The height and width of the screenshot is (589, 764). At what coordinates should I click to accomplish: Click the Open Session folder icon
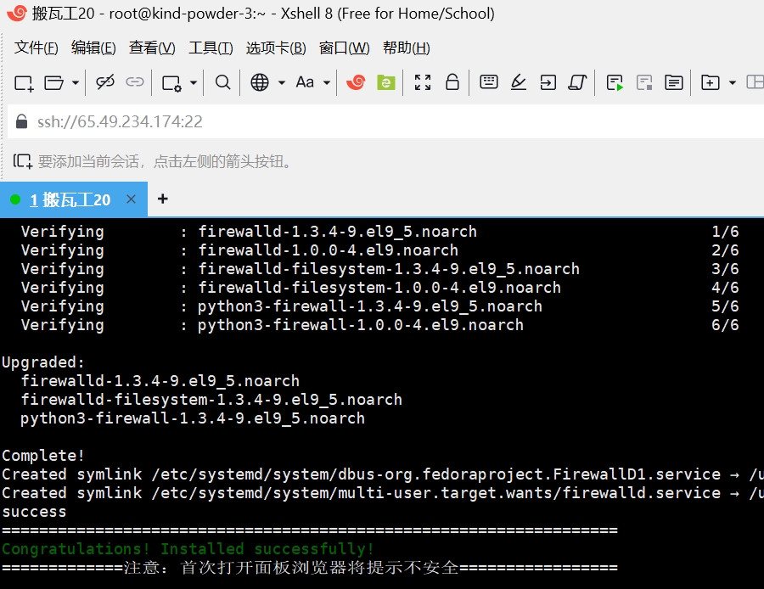(x=54, y=82)
